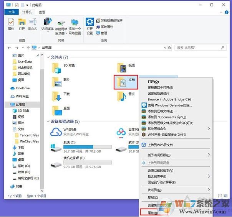This screenshot has width=232, height=217.
Task: Switch to details view in status bar
Action: point(220,196)
